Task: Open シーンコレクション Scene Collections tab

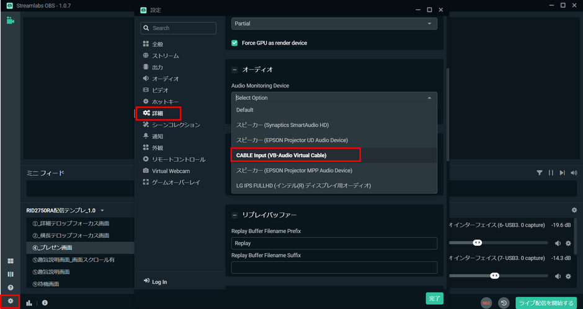Action: pos(175,125)
